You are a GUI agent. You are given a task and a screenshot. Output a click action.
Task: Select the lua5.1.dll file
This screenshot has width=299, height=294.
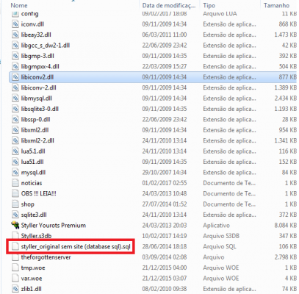[33, 151]
